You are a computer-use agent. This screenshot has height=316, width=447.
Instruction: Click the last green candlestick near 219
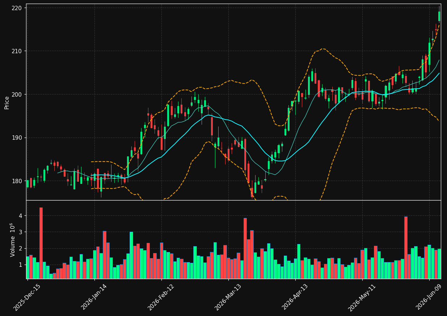(x=439, y=16)
